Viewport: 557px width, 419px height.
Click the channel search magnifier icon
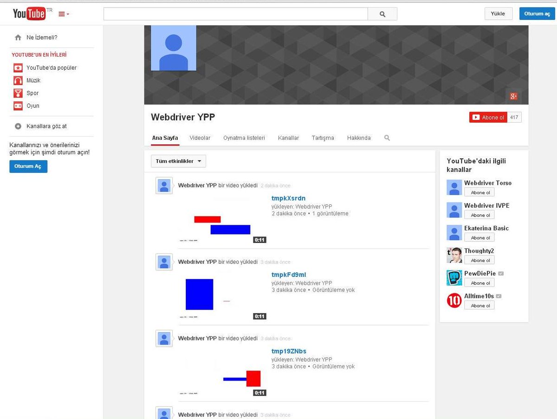tap(387, 138)
